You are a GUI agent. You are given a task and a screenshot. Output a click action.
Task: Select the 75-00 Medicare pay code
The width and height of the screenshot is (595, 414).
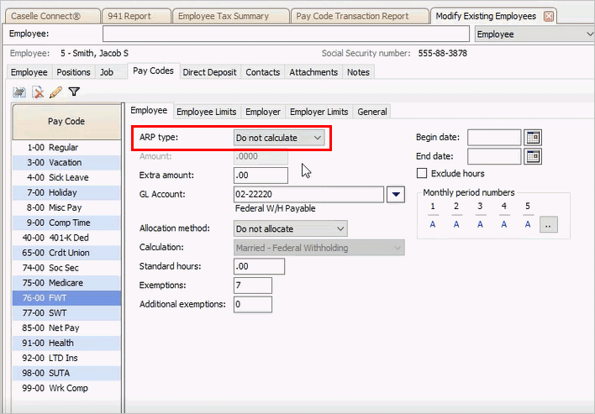tap(66, 283)
